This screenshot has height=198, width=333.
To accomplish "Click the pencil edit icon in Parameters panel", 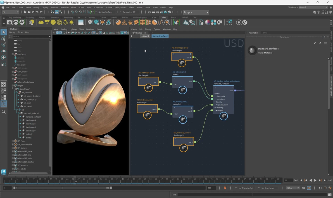I will 315,43.
